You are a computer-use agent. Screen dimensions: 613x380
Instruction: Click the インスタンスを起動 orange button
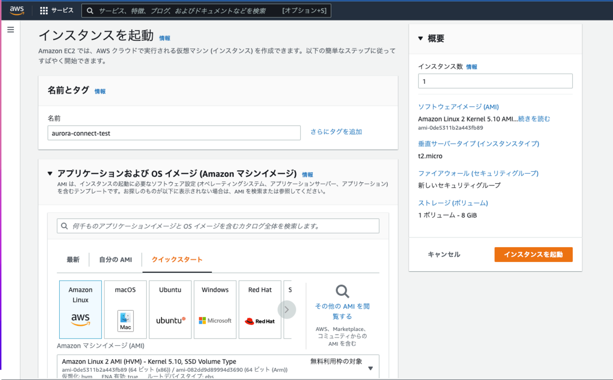(533, 254)
